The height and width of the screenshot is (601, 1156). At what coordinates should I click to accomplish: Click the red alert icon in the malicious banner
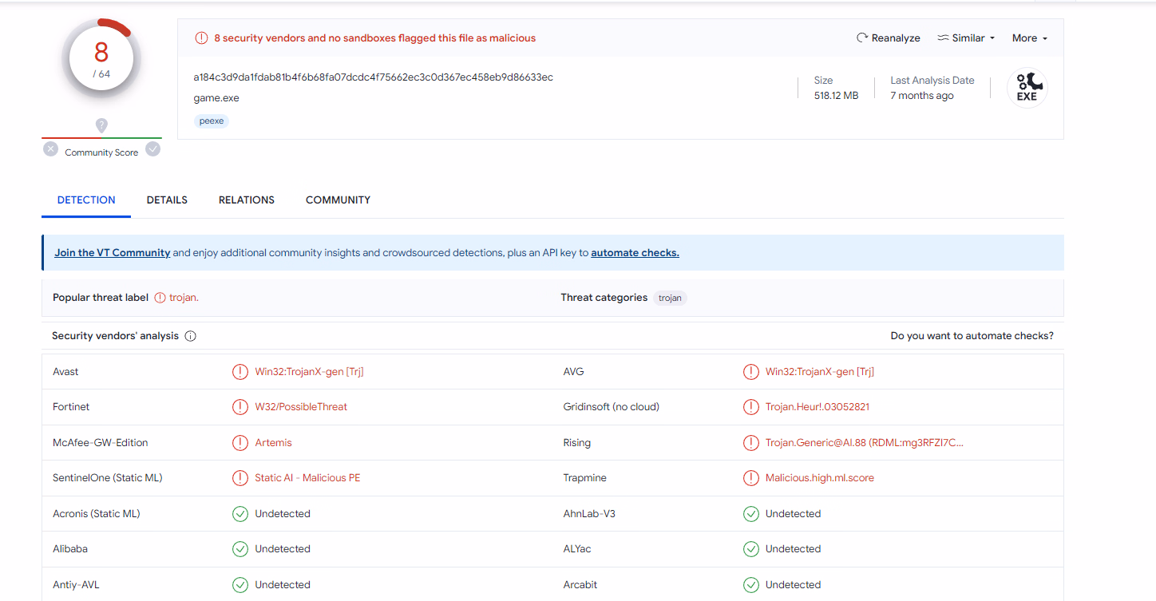pos(201,38)
